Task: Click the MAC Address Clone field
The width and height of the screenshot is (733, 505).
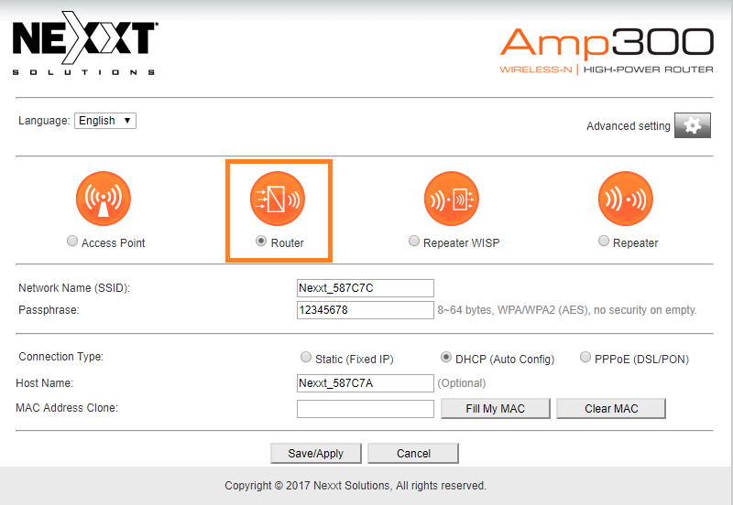Action: click(365, 409)
